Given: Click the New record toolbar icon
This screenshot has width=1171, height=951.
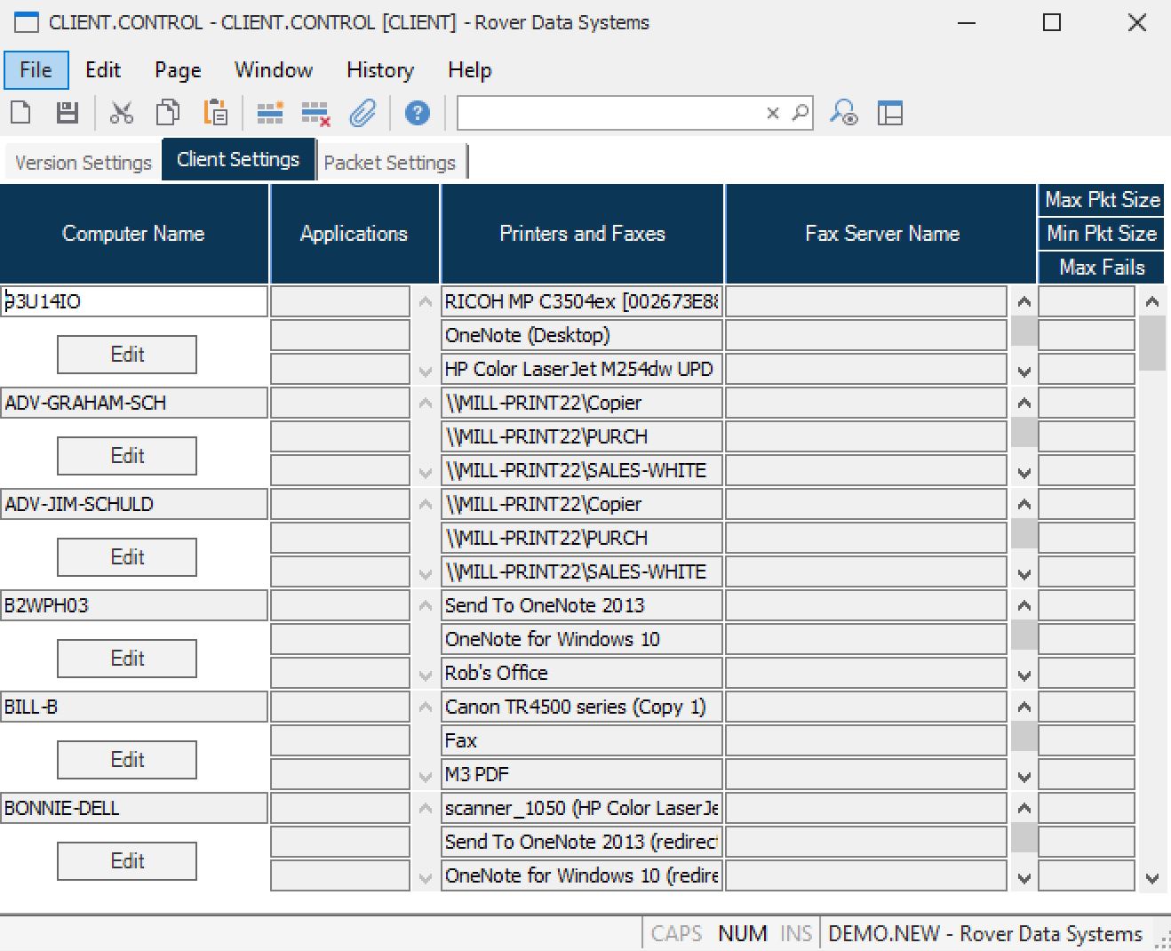Looking at the screenshot, I should (20, 113).
